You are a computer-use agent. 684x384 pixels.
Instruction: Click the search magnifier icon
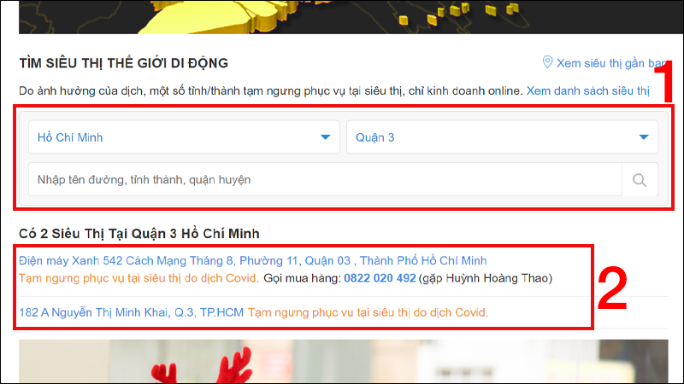(x=640, y=180)
